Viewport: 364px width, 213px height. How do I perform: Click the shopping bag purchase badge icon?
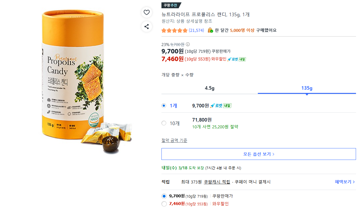pos(210,30)
